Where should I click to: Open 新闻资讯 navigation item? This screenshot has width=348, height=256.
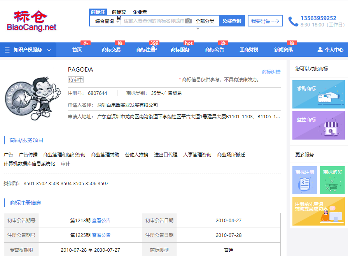283,50
